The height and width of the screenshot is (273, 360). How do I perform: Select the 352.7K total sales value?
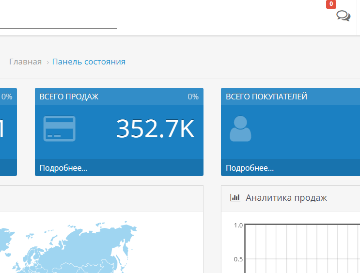point(156,128)
